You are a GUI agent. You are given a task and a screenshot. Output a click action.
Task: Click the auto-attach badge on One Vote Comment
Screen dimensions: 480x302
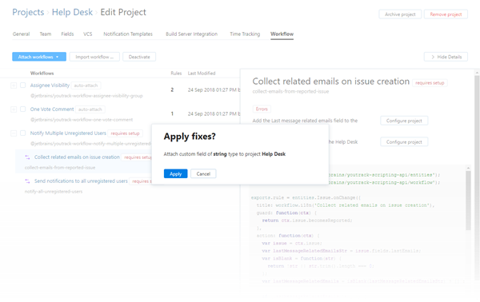click(90, 109)
